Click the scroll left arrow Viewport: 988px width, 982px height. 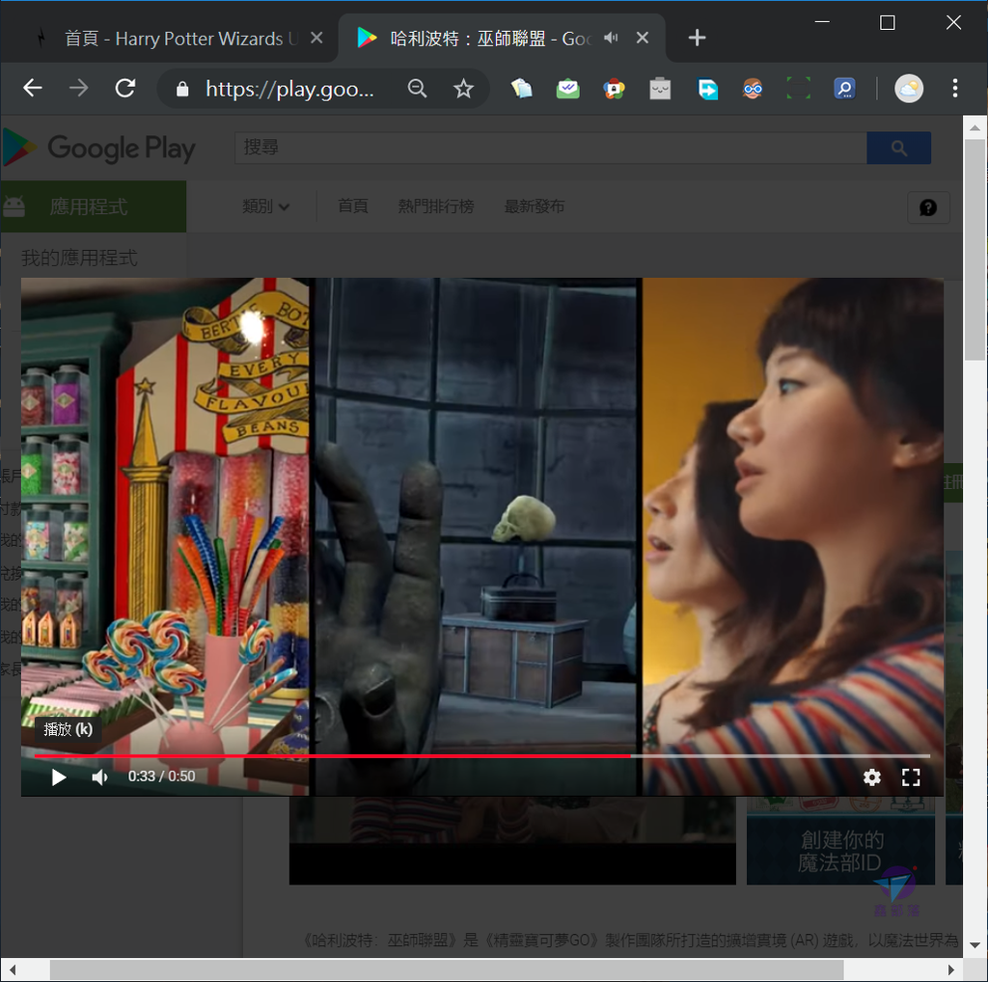(x=12, y=970)
